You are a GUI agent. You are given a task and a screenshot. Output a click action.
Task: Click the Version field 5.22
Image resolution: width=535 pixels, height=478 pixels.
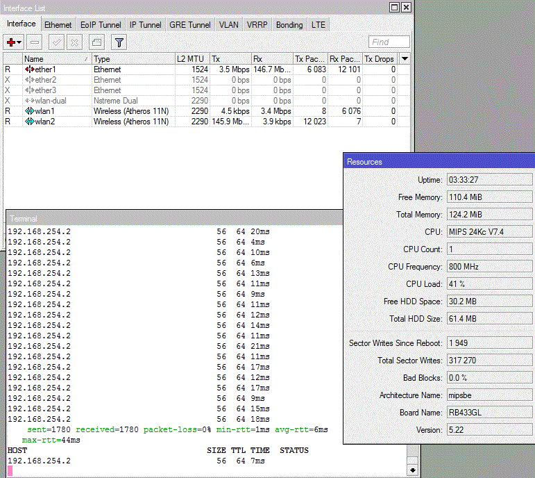[489, 430]
